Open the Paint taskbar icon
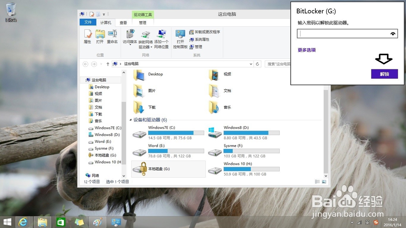The image size is (406, 228). pyautogui.click(x=97, y=222)
